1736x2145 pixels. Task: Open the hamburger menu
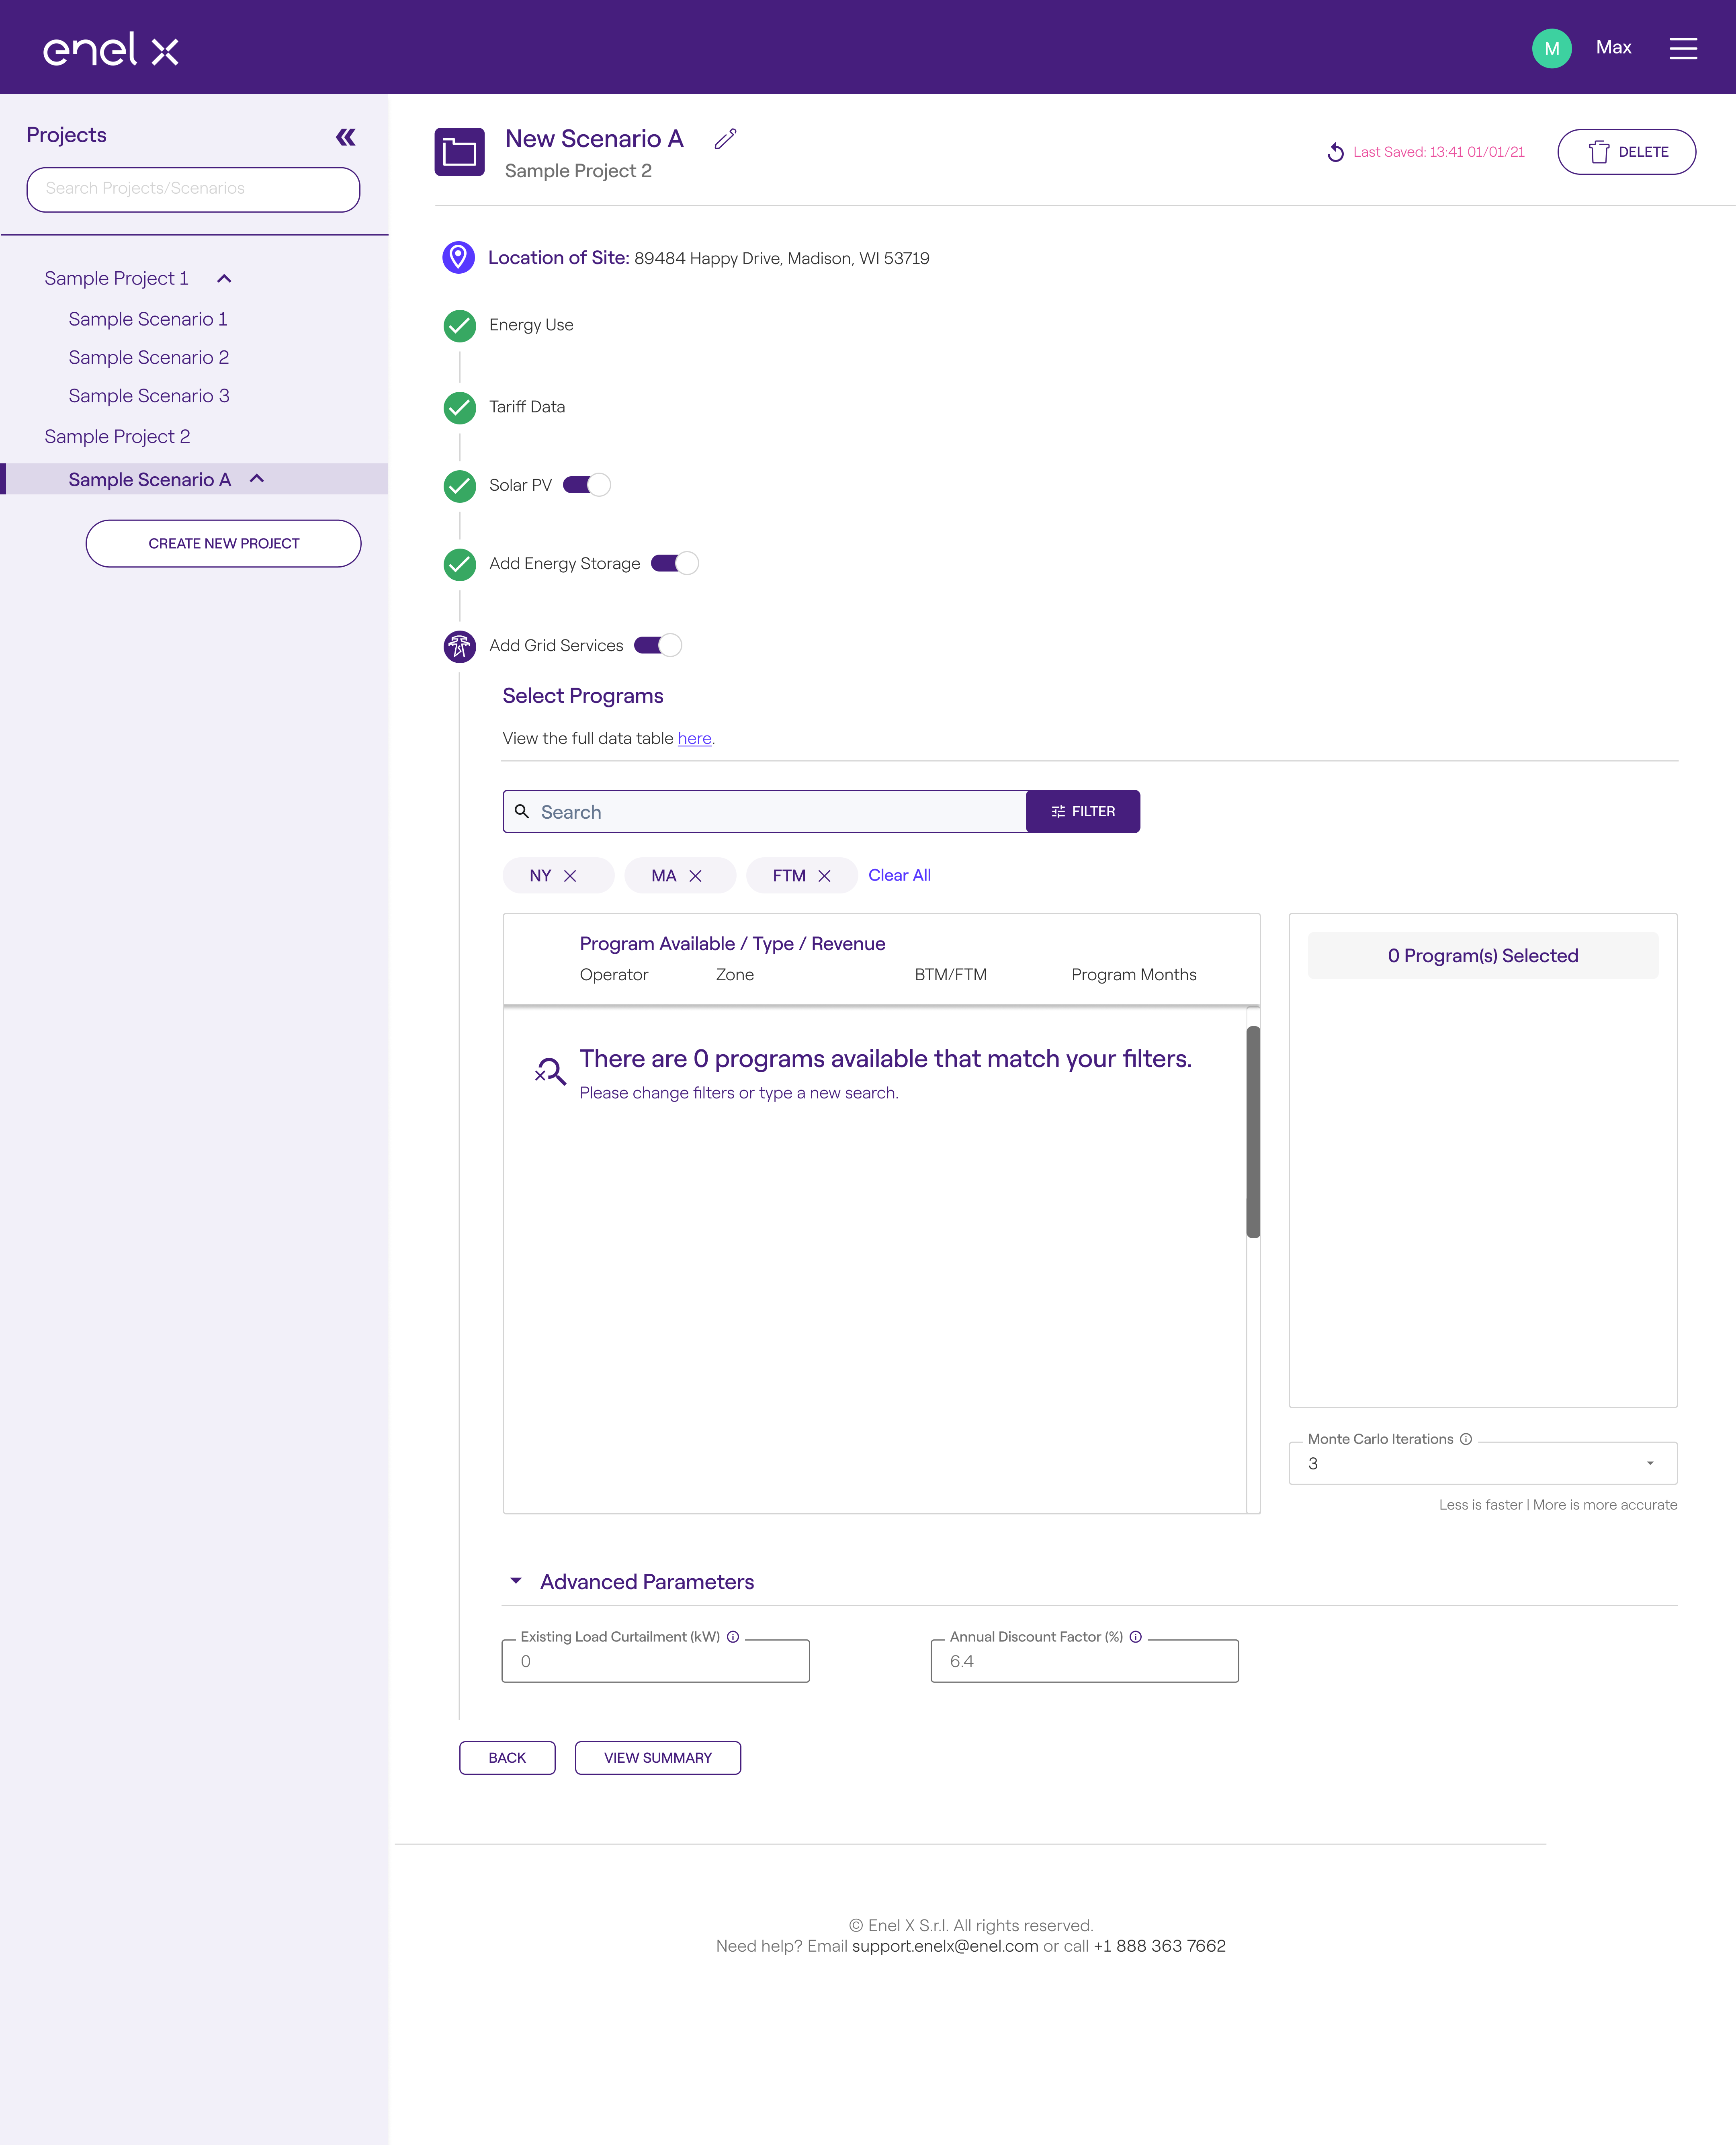coord(1683,48)
